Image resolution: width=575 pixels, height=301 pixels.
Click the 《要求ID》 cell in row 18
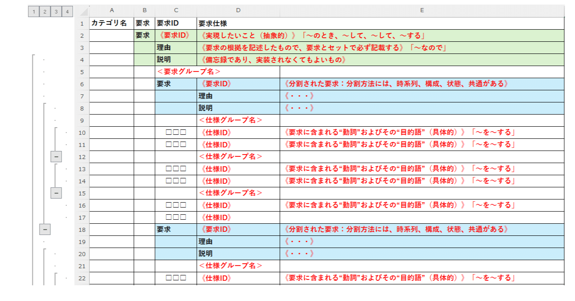[x=238, y=229]
